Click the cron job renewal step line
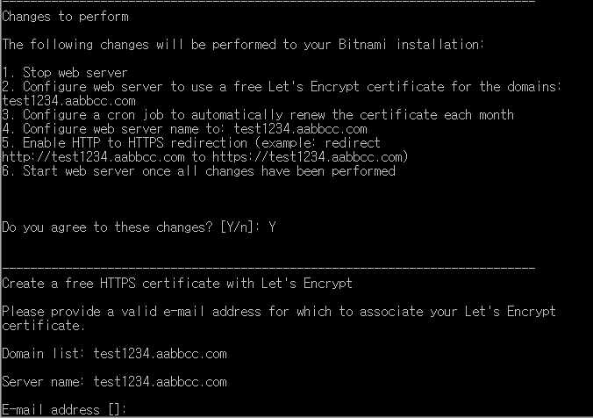The image size is (593, 418). (x=258, y=115)
